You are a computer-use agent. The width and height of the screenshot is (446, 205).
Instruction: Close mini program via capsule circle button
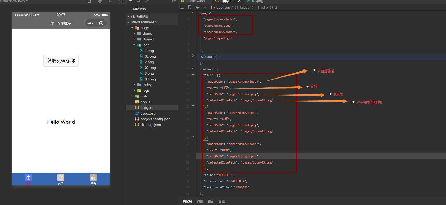(x=101, y=23)
